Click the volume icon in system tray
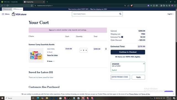The height and width of the screenshot is (100, 177). (x=161, y=98)
